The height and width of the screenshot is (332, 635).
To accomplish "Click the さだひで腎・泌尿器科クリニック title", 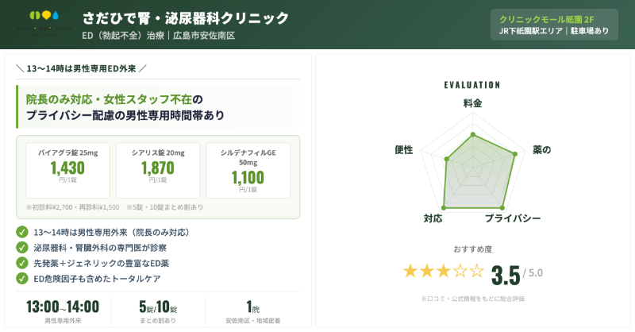I will tap(186, 17).
